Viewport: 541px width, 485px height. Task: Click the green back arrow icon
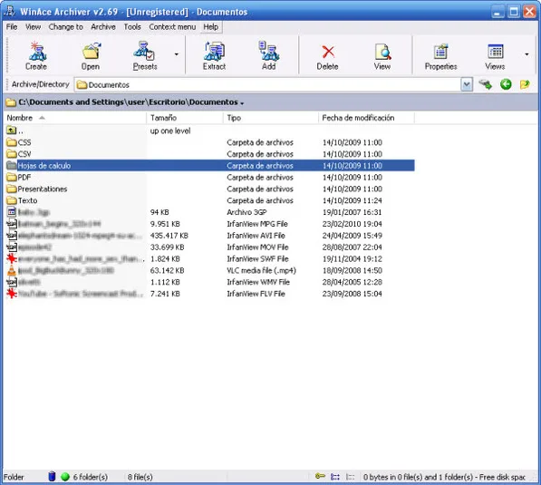pyautogui.click(x=506, y=84)
